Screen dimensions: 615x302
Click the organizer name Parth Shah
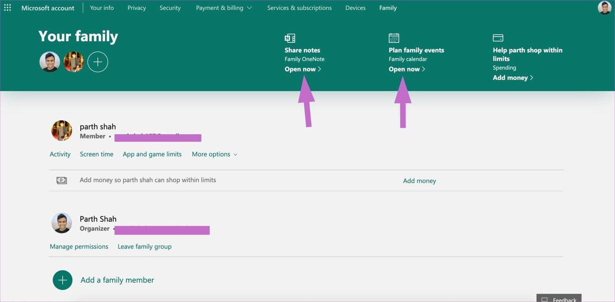coord(98,219)
